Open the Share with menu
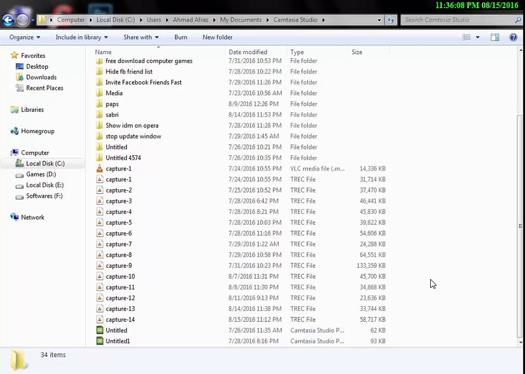This screenshot has width=525, height=374. point(141,37)
